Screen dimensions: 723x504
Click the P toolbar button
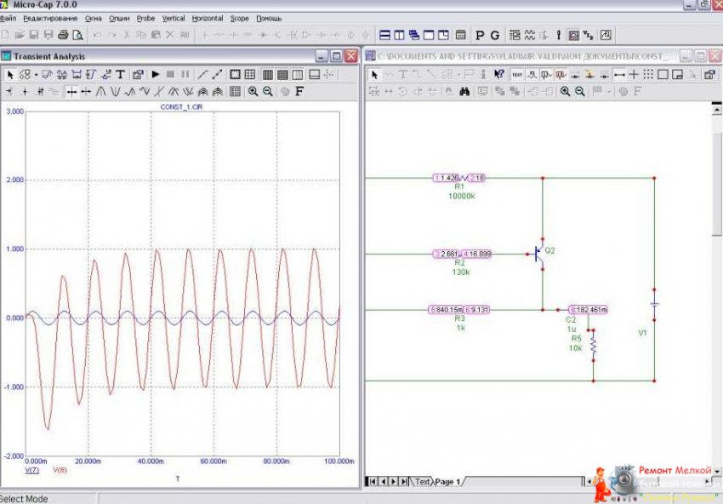click(480, 36)
